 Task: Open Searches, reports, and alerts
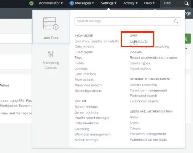tap(97, 41)
